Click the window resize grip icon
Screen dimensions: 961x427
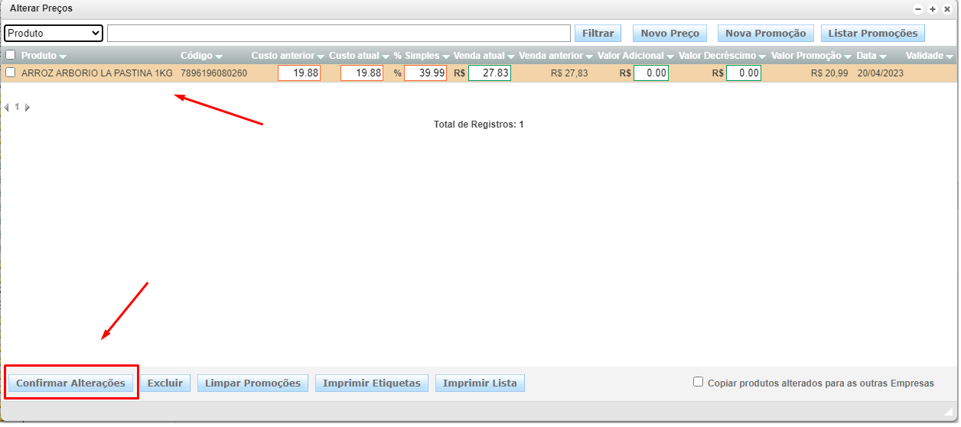coord(948,411)
